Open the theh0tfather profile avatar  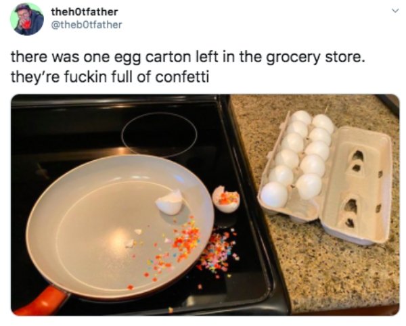pyautogui.click(x=26, y=20)
